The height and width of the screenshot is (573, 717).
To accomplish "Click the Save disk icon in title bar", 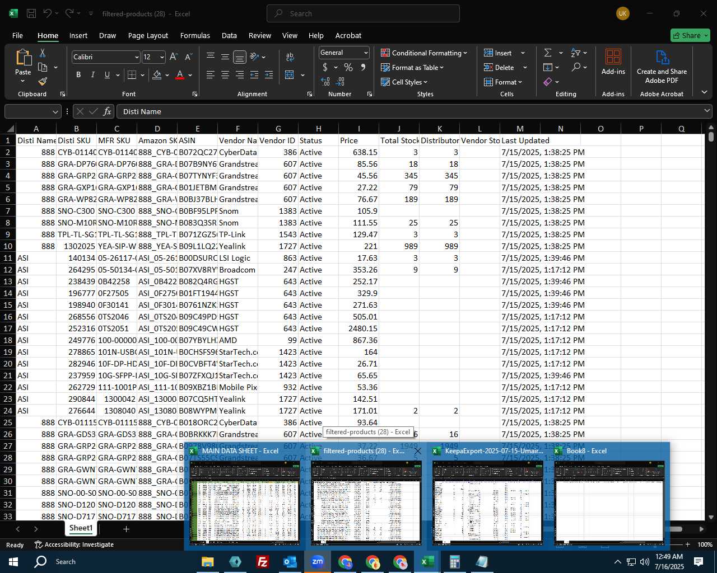I will 31,13.
